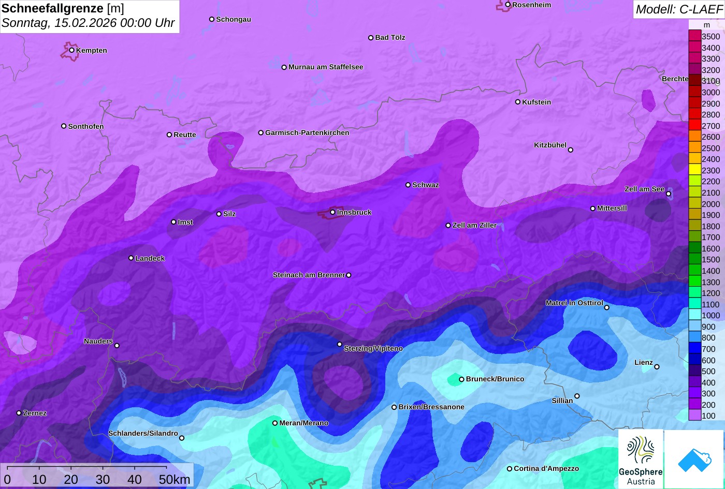Click the Innsbruck city marker
Viewport: 725px width, 489px height.
[x=333, y=212]
